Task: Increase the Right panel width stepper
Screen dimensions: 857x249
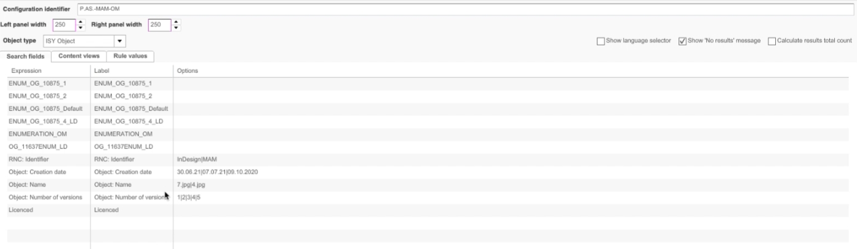Action: (177, 22)
